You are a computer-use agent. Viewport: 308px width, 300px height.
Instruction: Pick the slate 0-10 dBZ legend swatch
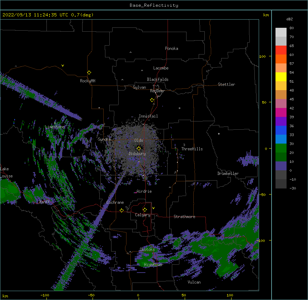coord(281,166)
